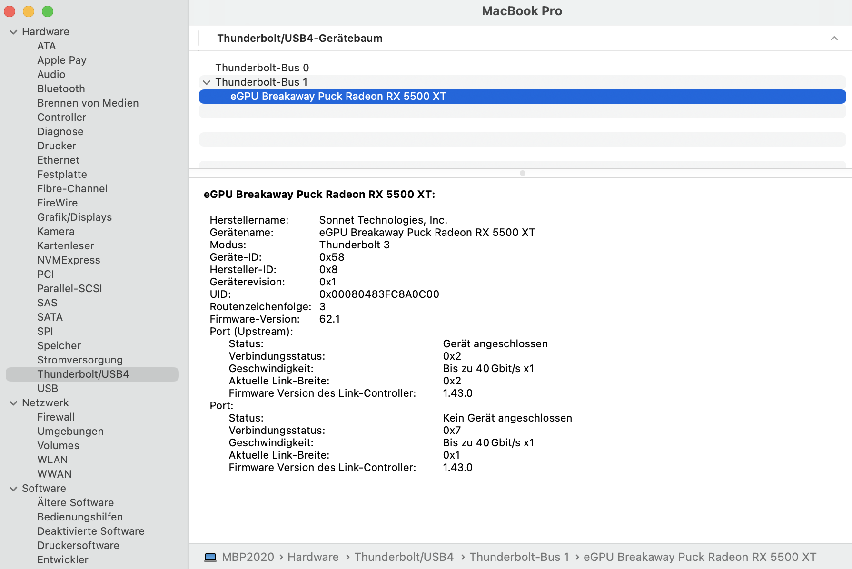Select Audio hardware category
The image size is (852, 569).
click(51, 75)
